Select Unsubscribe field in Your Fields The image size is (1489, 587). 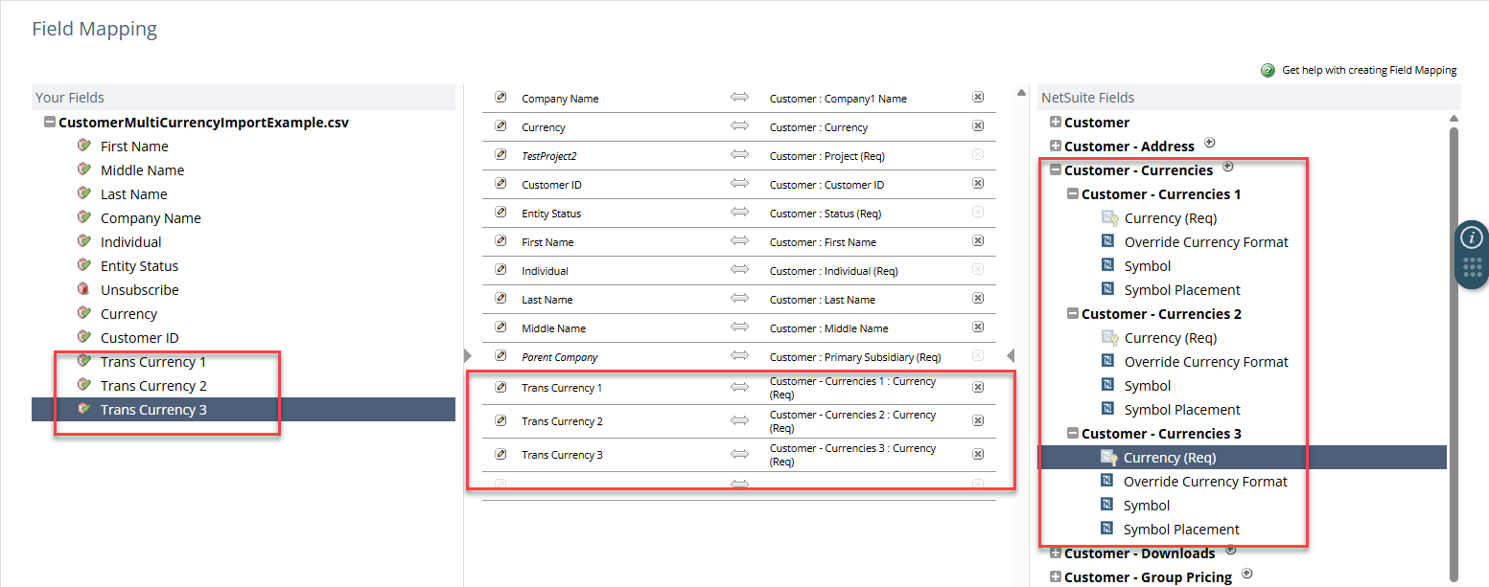[139, 290]
